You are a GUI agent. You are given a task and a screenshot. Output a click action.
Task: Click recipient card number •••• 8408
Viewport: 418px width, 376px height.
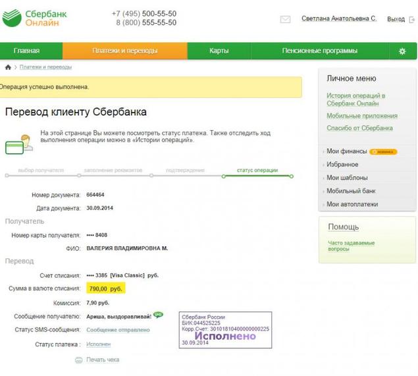tap(97, 235)
